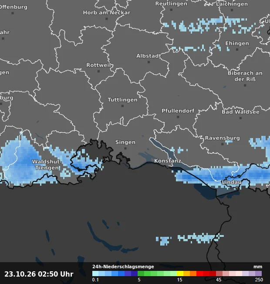Click the 250 legend value
Screen dimensions: 270x284
[x=259, y=280]
